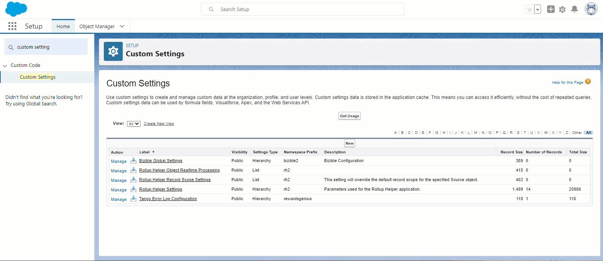The image size is (603, 261).
Task: Click Manage for Rollup Helper Settings
Action: click(x=119, y=190)
